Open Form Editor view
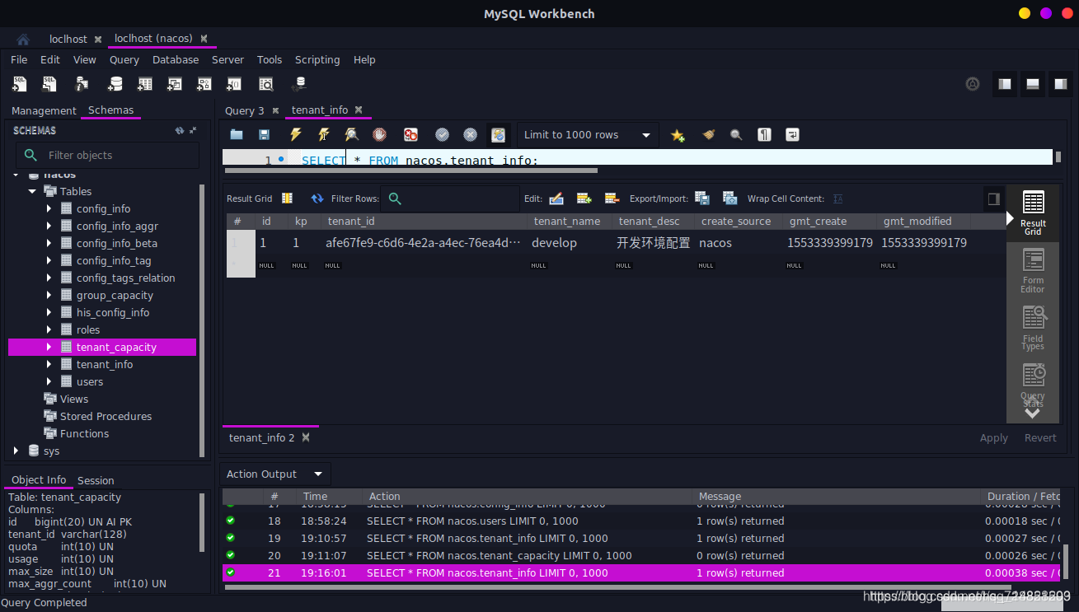 tap(1033, 271)
